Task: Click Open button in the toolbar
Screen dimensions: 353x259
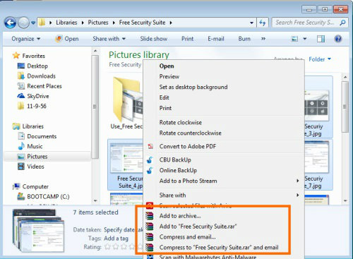Action: [x=67, y=39]
